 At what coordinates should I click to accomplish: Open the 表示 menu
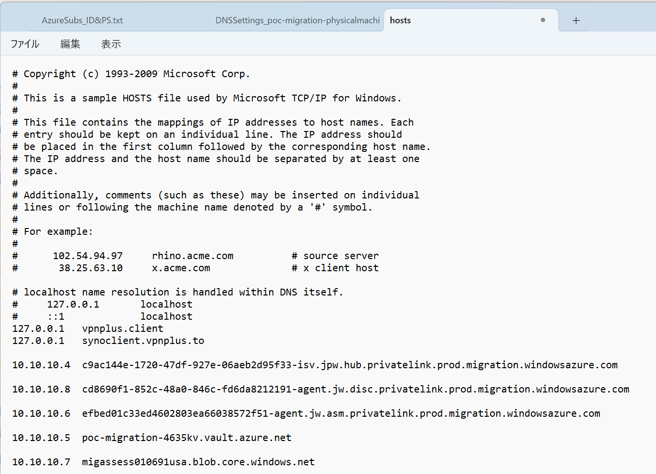point(111,44)
